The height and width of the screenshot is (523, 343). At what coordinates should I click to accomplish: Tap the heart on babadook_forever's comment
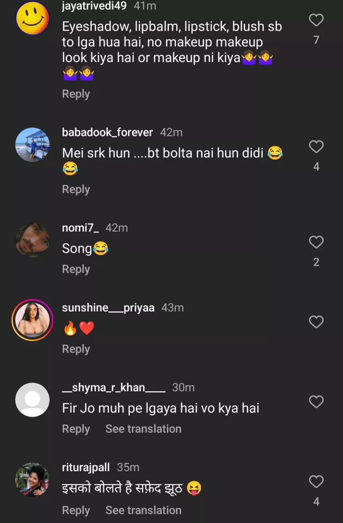(316, 147)
